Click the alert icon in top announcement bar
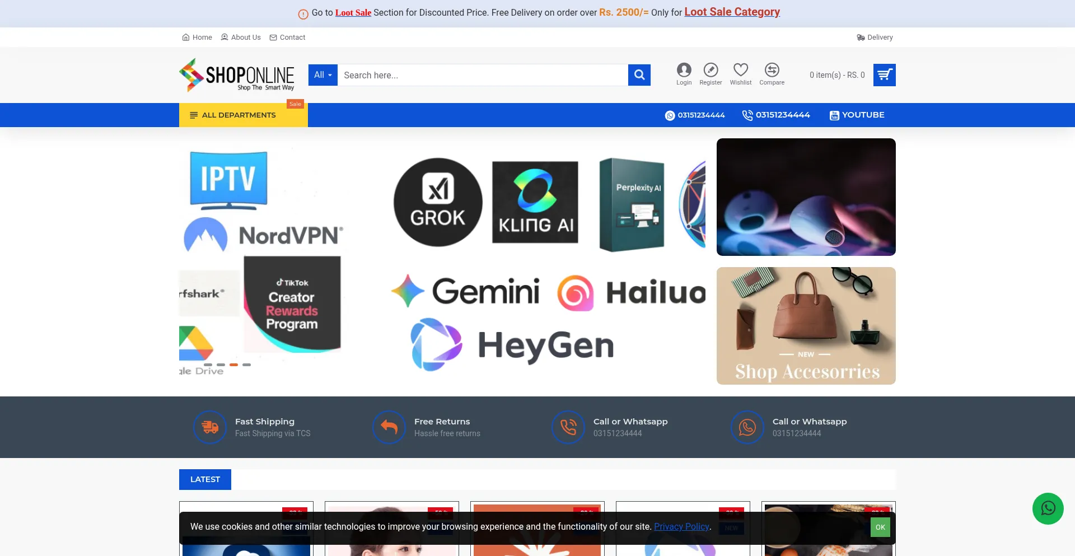 pyautogui.click(x=303, y=15)
